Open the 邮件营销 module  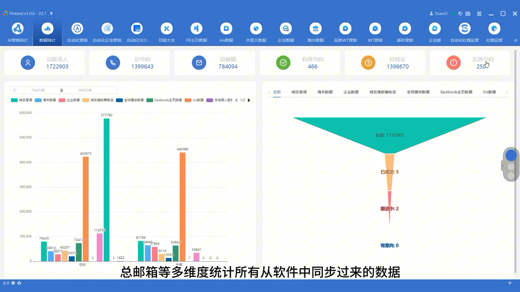(x=405, y=32)
